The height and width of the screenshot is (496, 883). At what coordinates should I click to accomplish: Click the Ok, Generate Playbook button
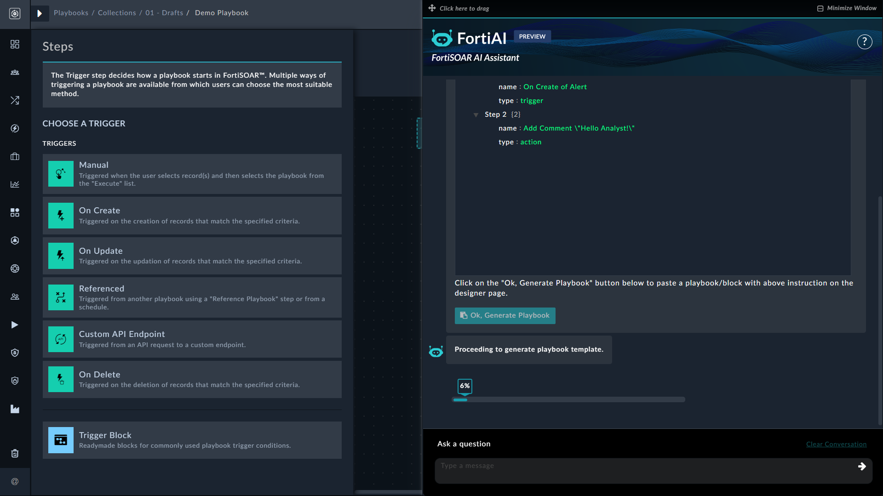coord(505,315)
